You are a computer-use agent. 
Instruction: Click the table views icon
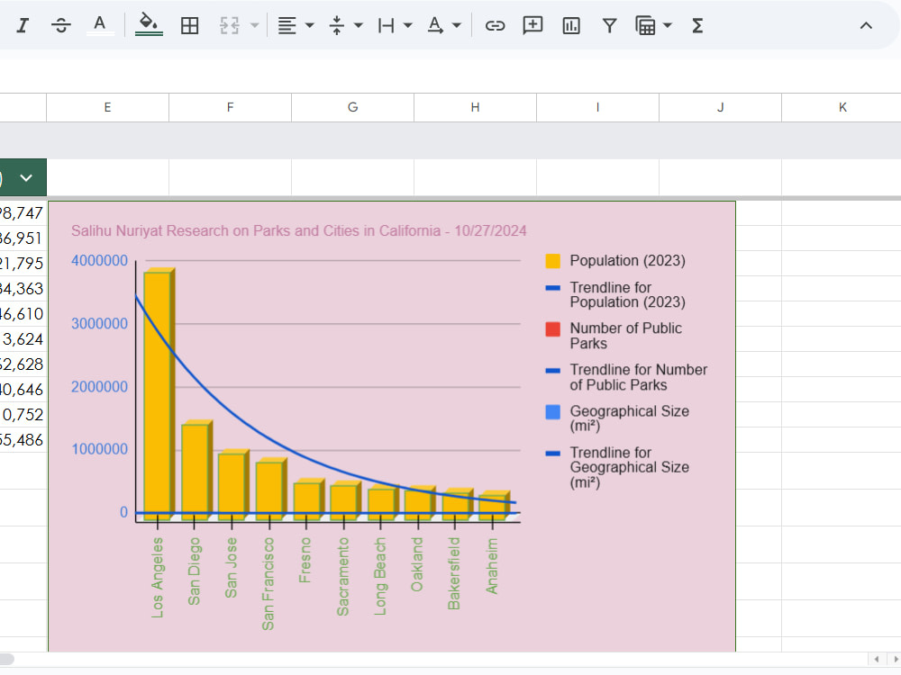coord(645,25)
